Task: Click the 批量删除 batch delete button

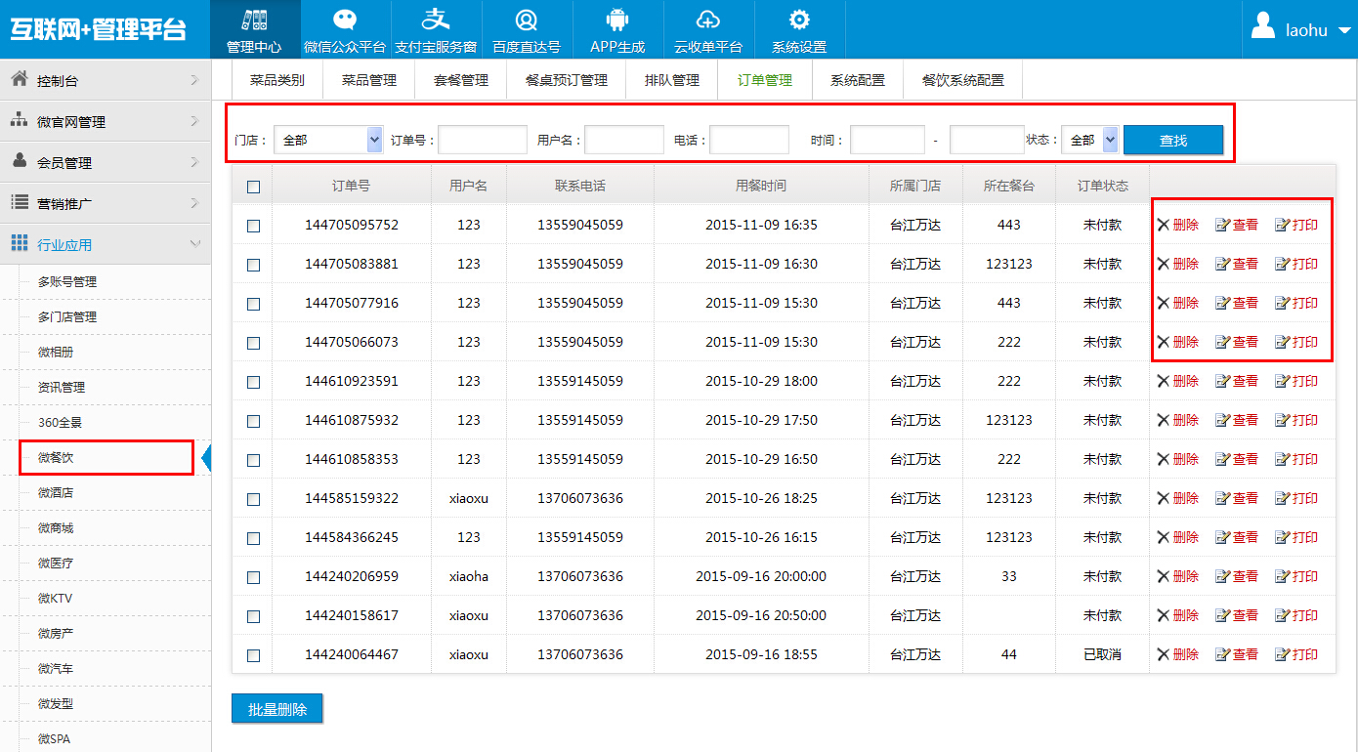Action: point(277,709)
